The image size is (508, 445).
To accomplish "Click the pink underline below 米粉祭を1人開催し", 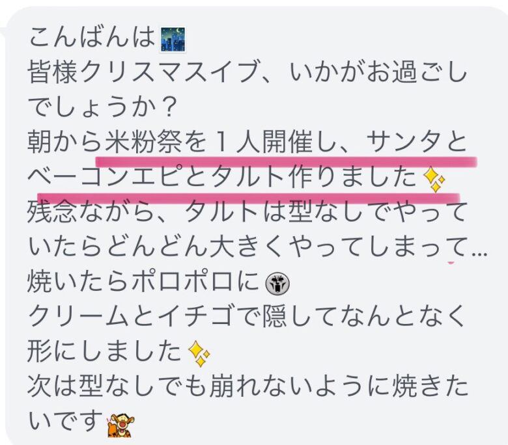I will 287,161.
